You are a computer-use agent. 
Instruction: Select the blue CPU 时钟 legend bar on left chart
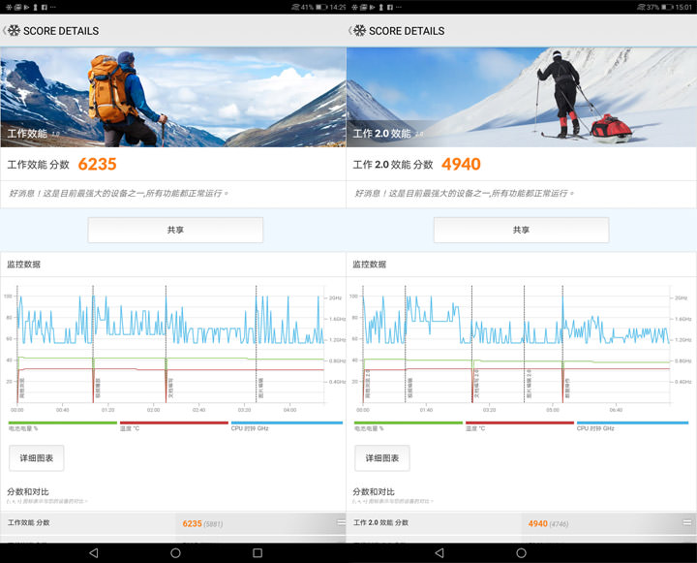pos(286,422)
